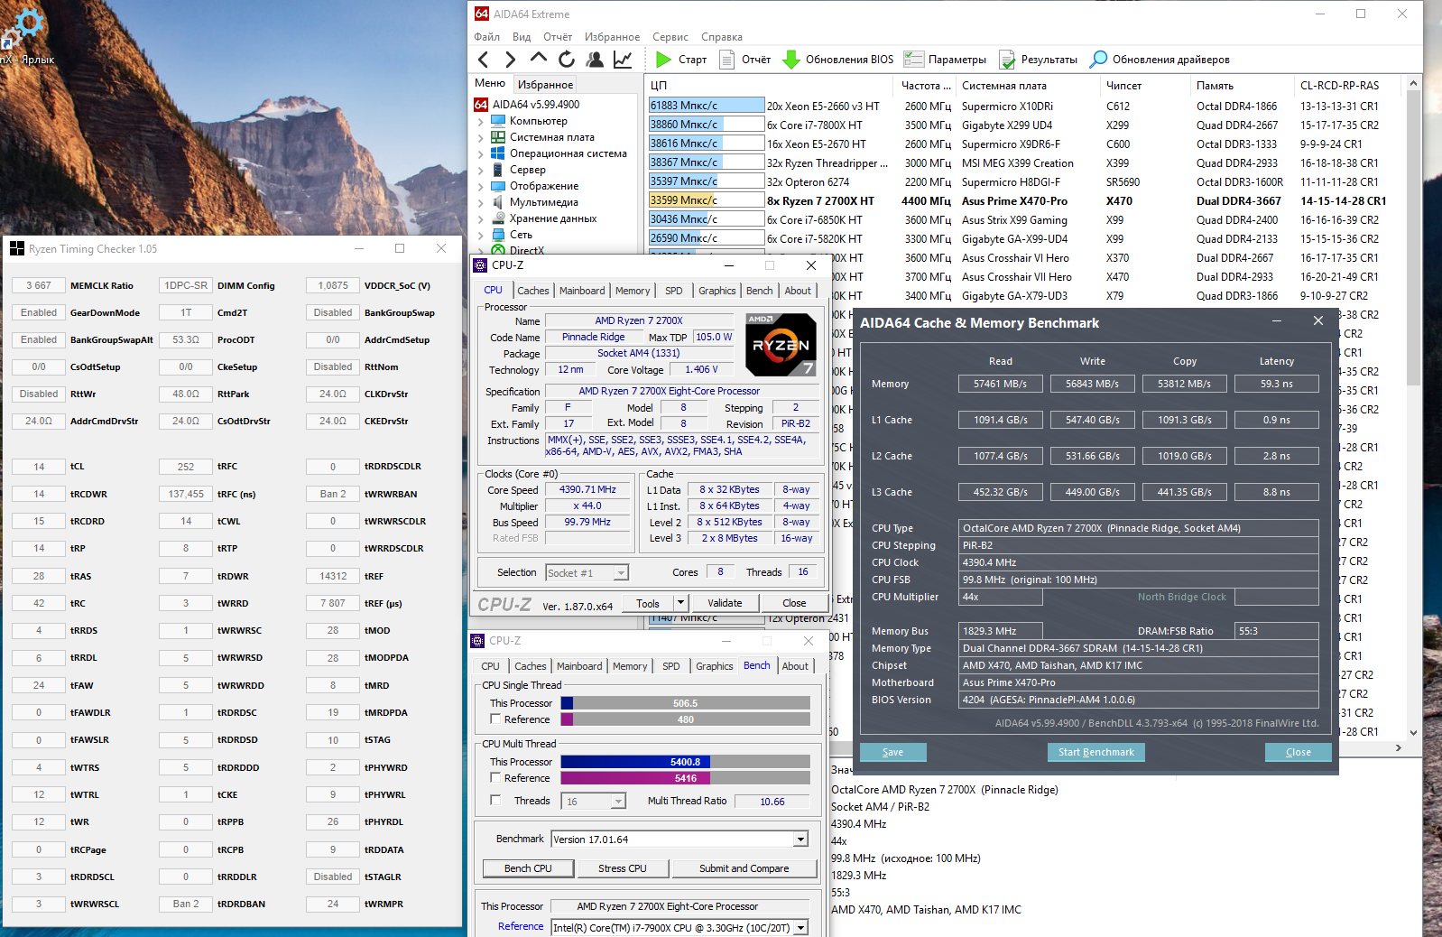1442x937 pixels.
Task: Open the Вид menu
Action: click(x=522, y=37)
